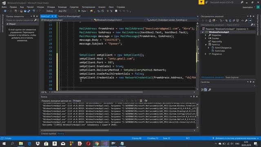Click the wrench Properties icon in Solution Explorer toolbar

coord(246,20)
